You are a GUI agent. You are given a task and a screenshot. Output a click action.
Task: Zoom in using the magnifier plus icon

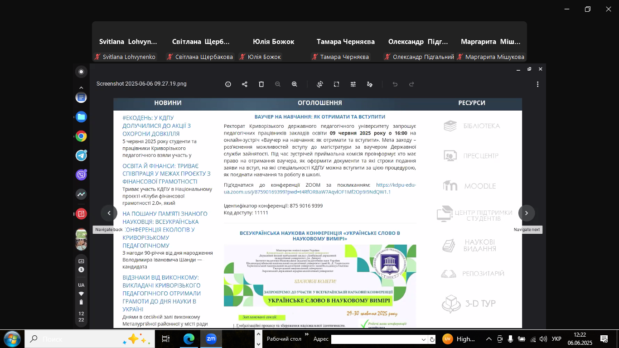(x=295, y=84)
